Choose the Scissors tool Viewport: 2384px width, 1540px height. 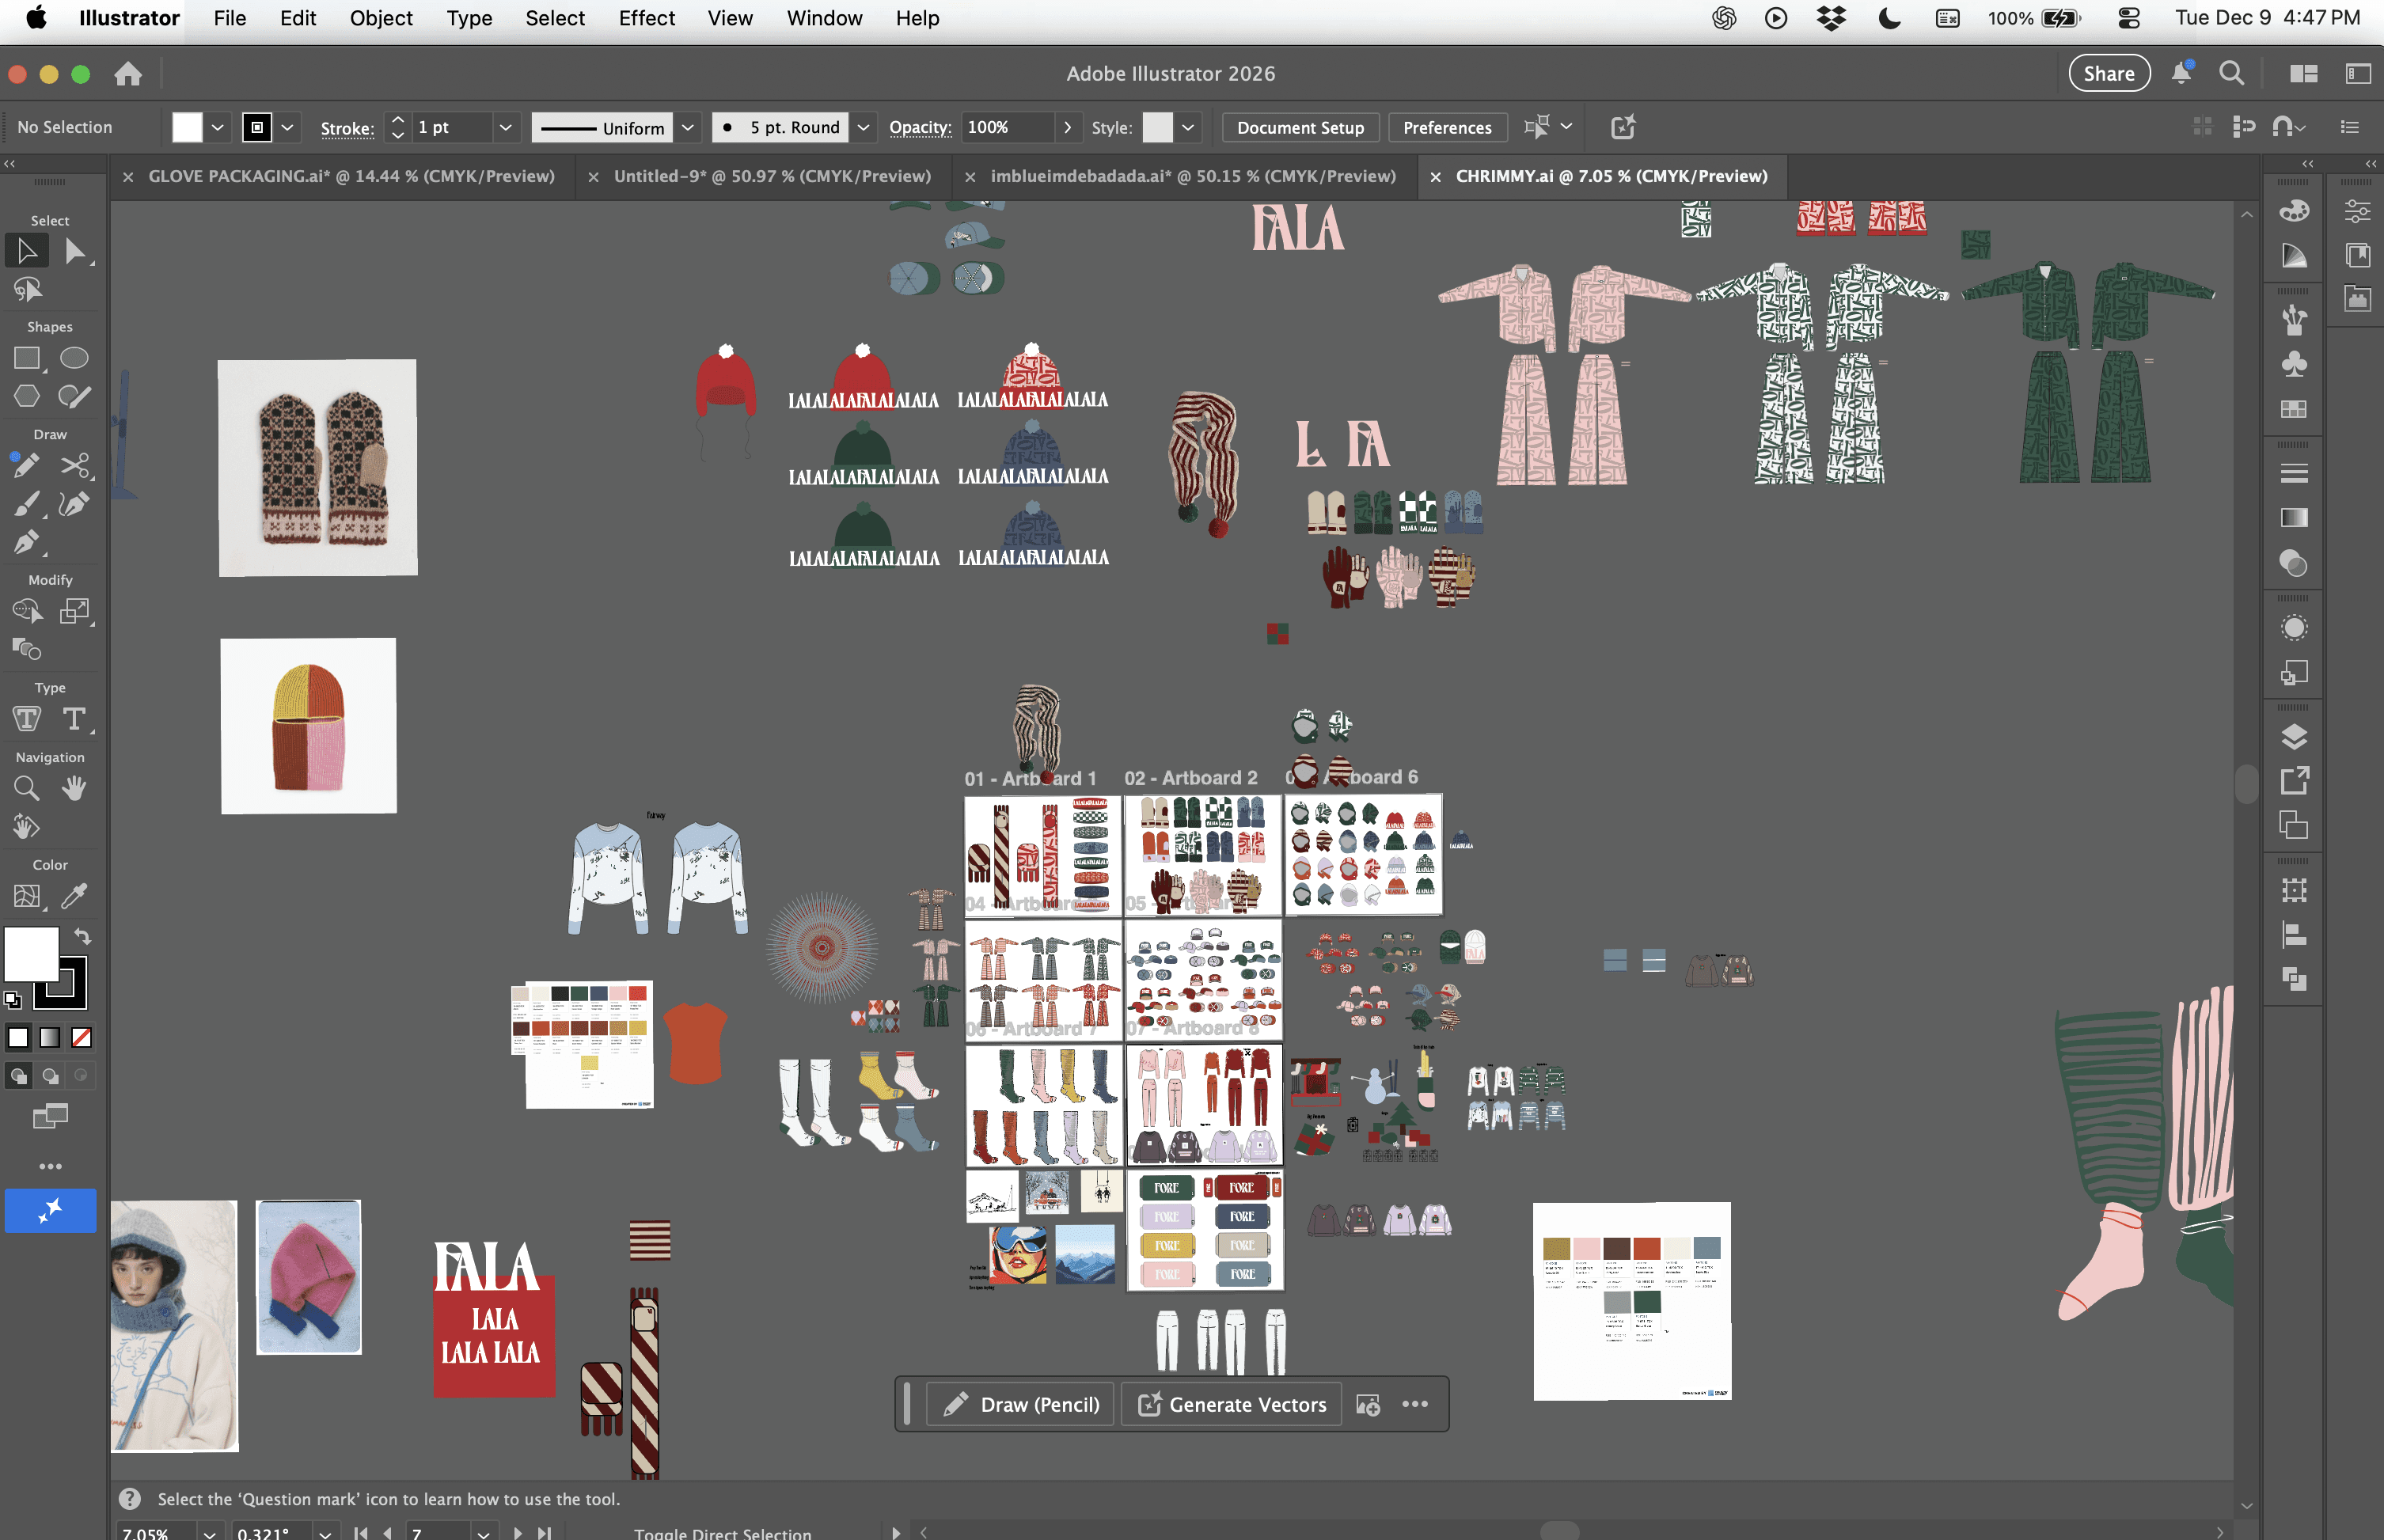[x=75, y=466]
